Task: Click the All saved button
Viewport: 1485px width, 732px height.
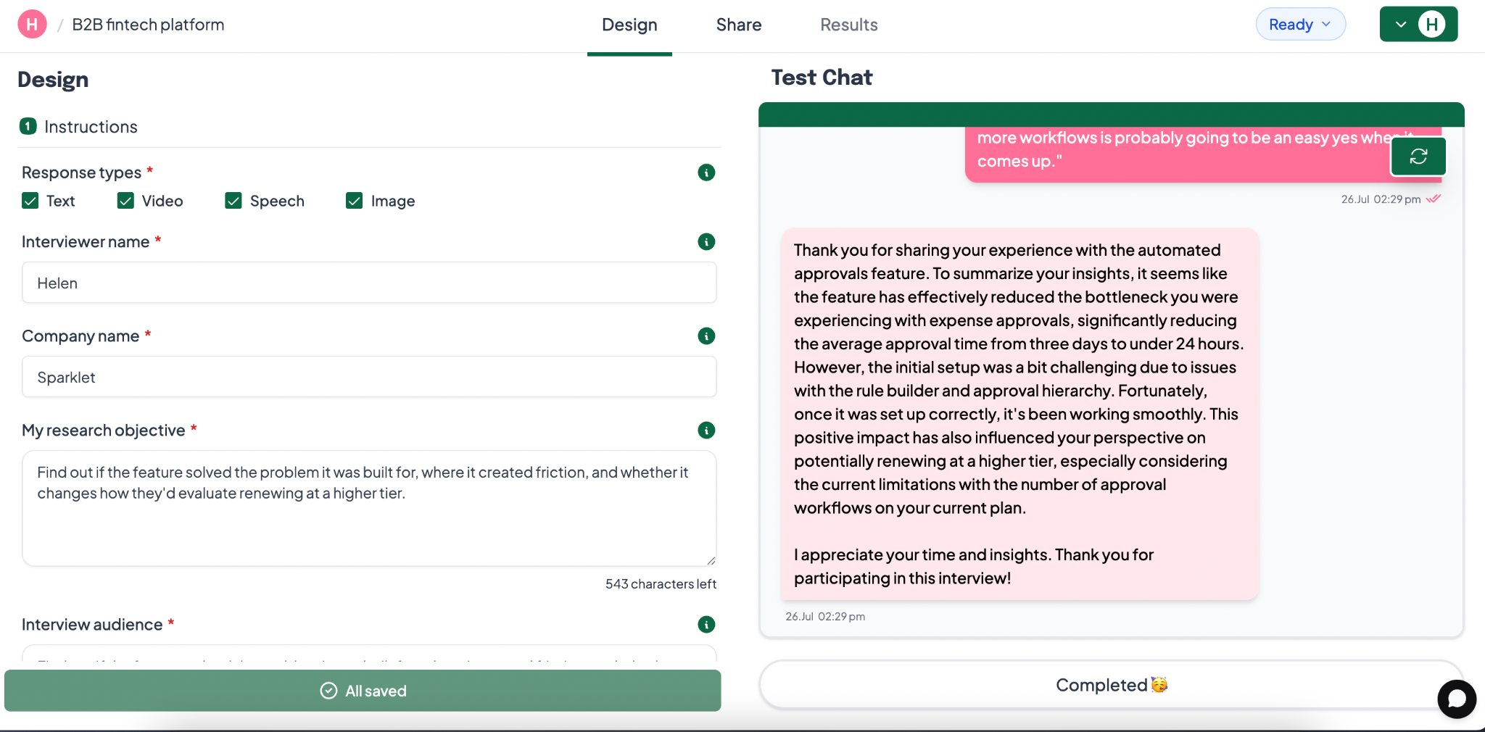Action: [x=363, y=691]
